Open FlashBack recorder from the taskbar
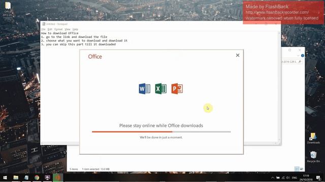This screenshot has height=182, width=325. 47,177
